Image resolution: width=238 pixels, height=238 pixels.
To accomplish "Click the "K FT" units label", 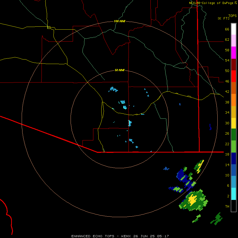I will (223, 19).
